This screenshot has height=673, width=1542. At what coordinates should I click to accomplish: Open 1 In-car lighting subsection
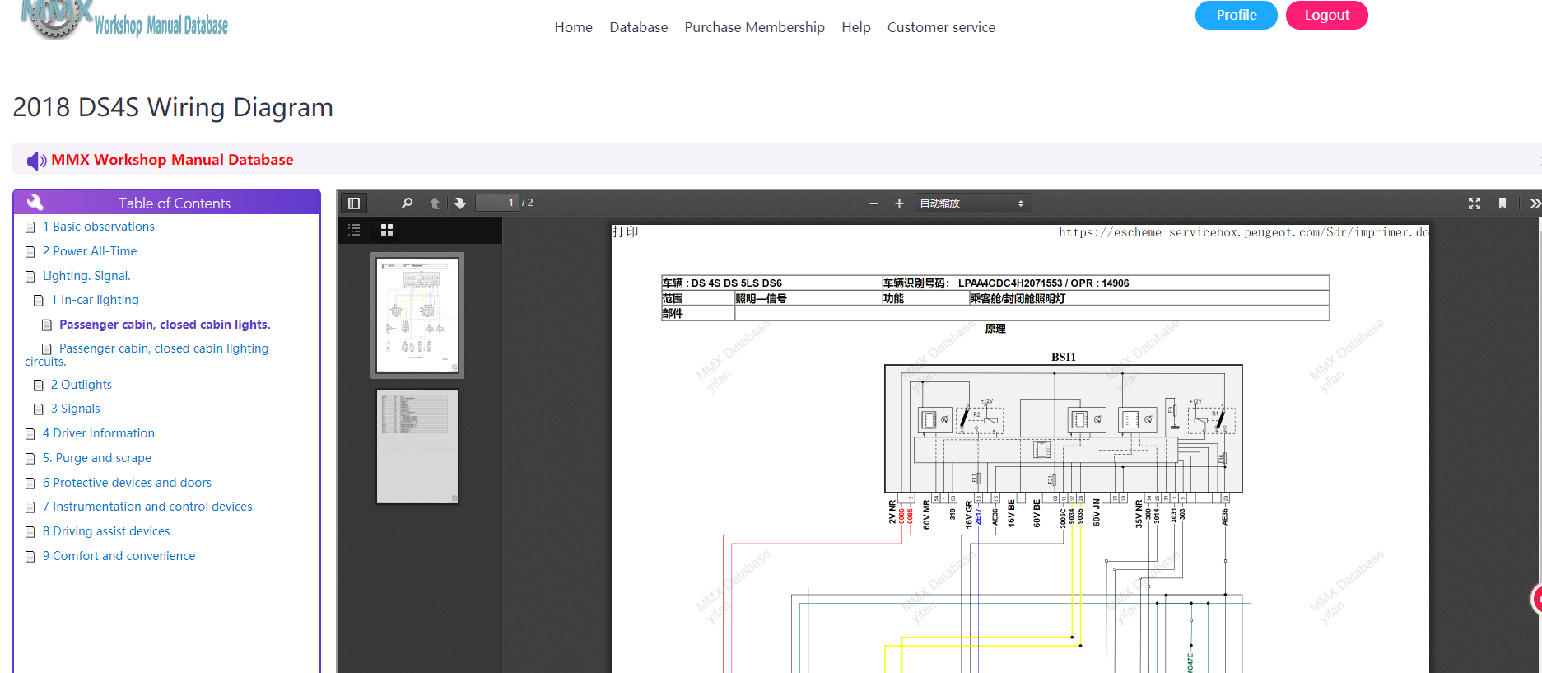95,300
